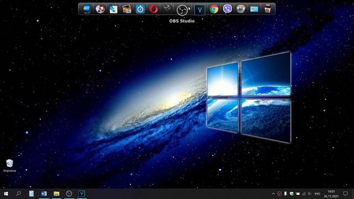Open the security shield tray icon
This screenshot has height=199, width=354.
pyautogui.click(x=291, y=194)
